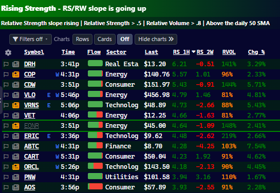Flag the COP row
Screen dimensions: 280x193
click(x=6, y=74)
